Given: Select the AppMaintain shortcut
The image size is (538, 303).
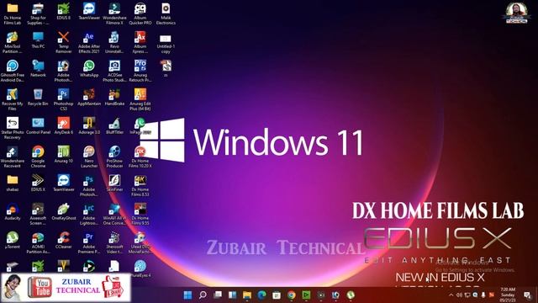Looking at the screenshot, I should tap(89, 98).
